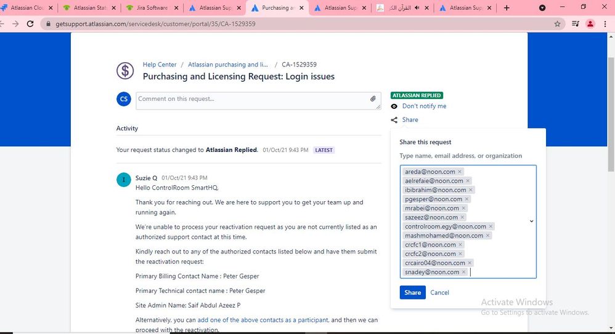Viewport: 615px width, 334px height.
Task: Remove ibibrahim@noon.com from recipients
Action: (x=471, y=190)
